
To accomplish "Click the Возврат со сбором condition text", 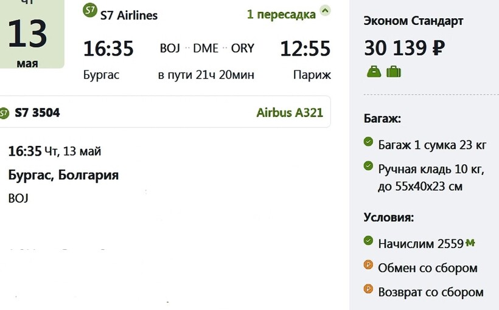I will click(x=431, y=292).
